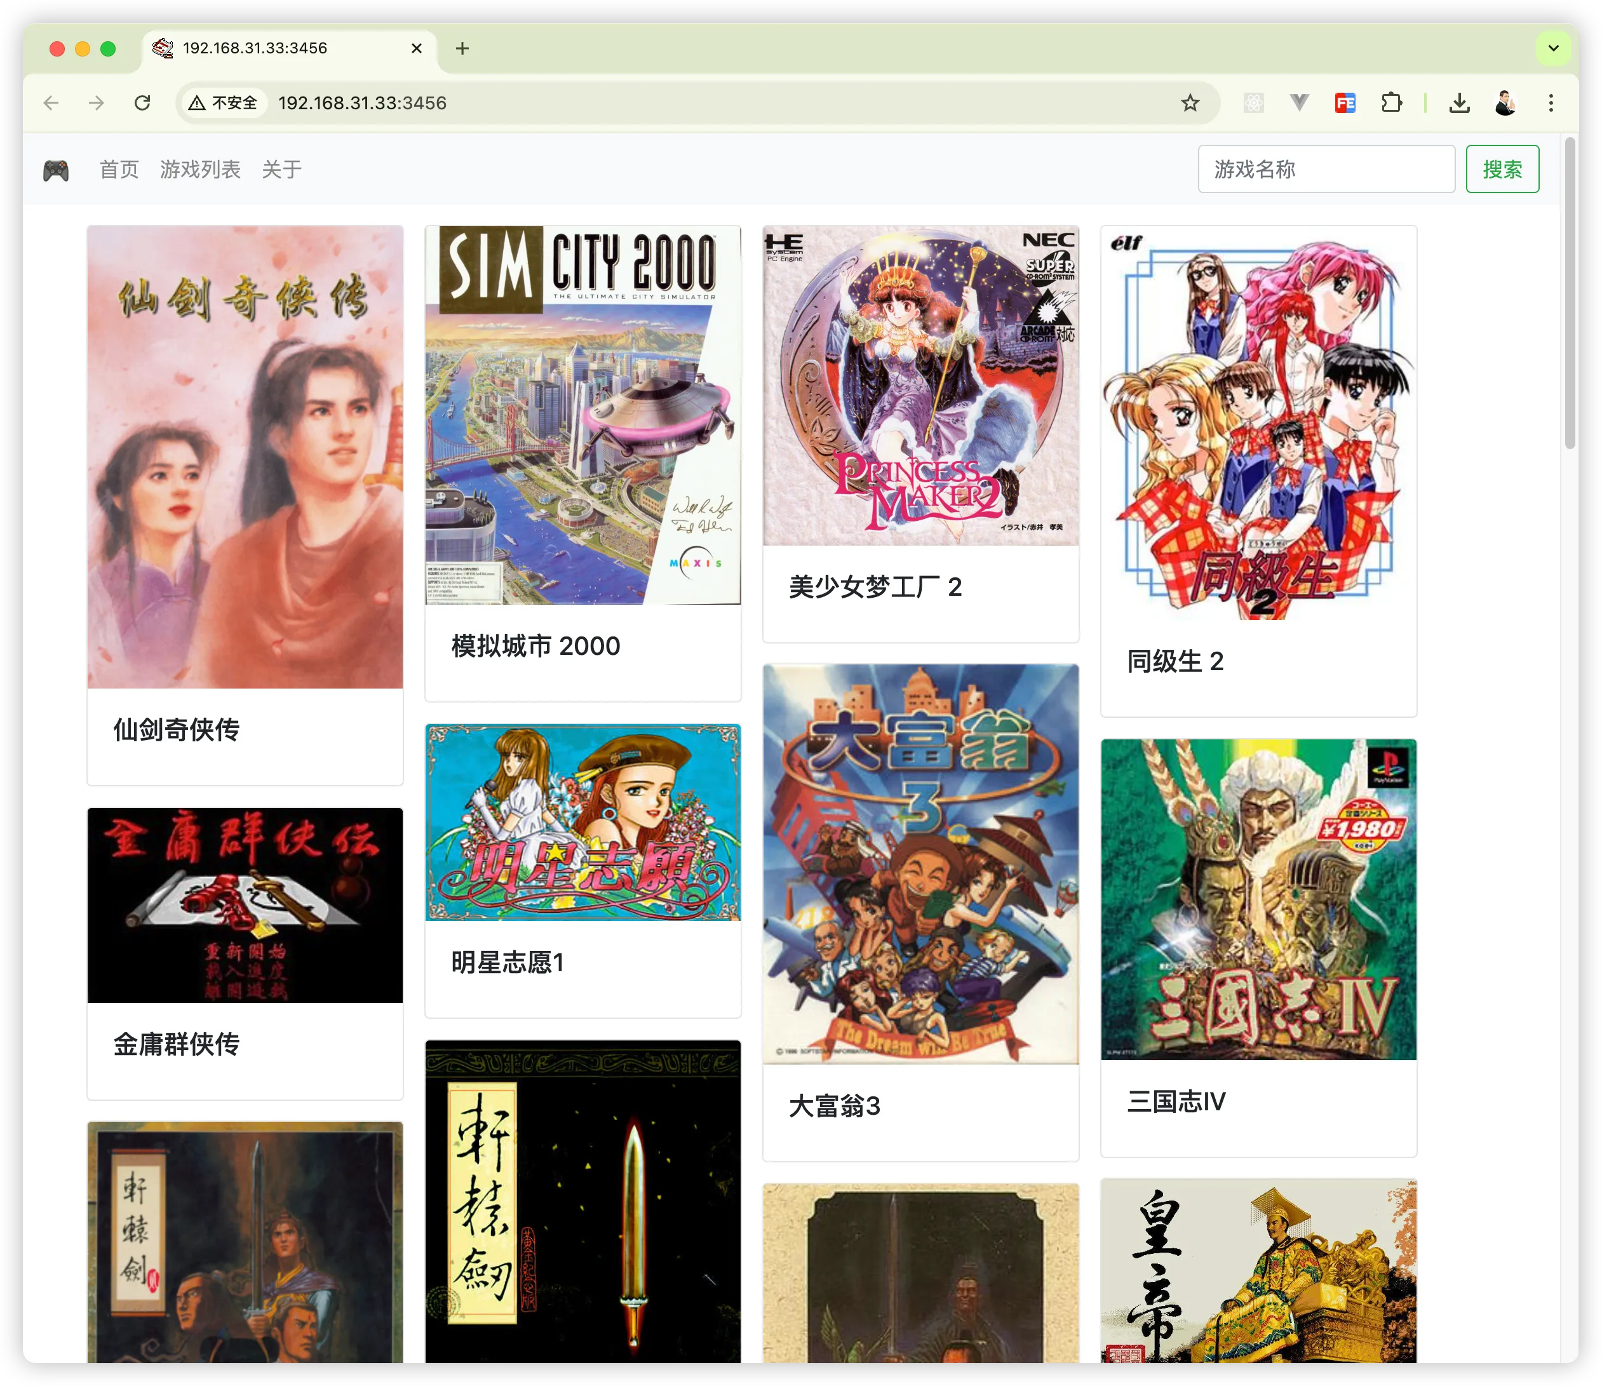This screenshot has width=1602, height=1386.
Task: Open the 金庸群侠传 cover image
Action: point(245,906)
